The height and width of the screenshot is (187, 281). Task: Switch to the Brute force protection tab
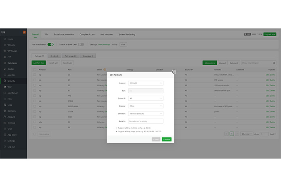(64, 35)
